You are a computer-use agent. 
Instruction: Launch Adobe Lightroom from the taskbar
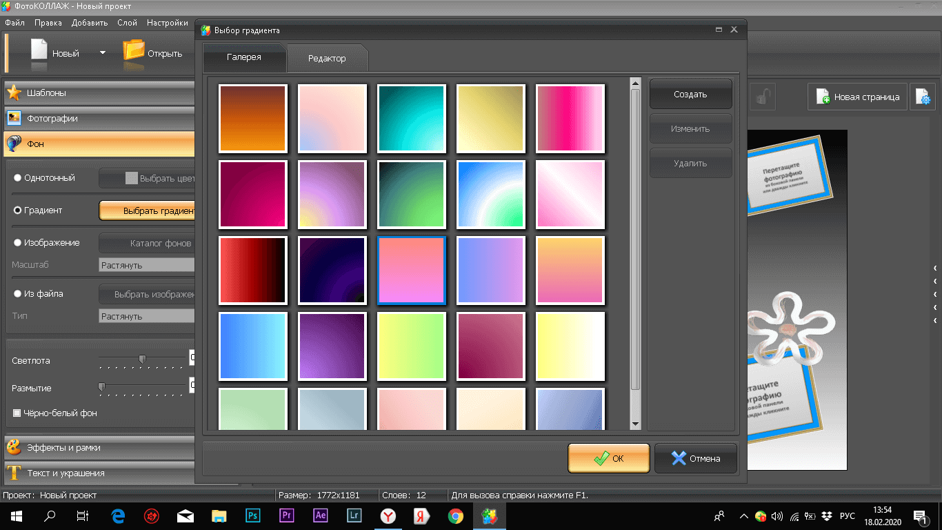[354, 516]
